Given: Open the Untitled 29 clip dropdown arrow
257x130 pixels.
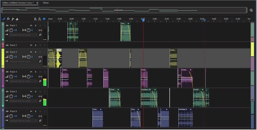Looking at the screenshot, I should pos(155,90).
